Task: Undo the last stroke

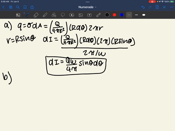Action: click(x=143, y=7)
